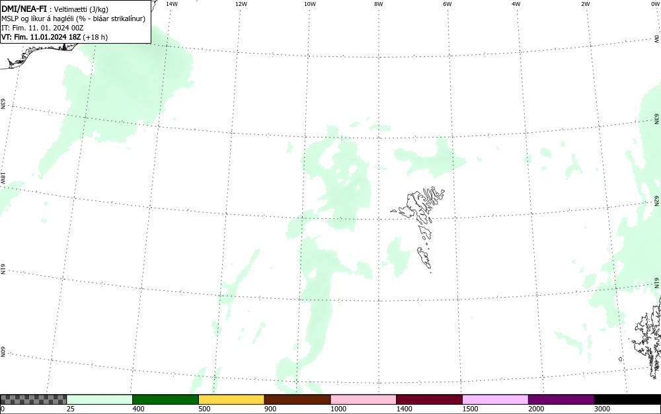Click the "6W" longitude label
This screenshot has width=661, height=414.
447,4
